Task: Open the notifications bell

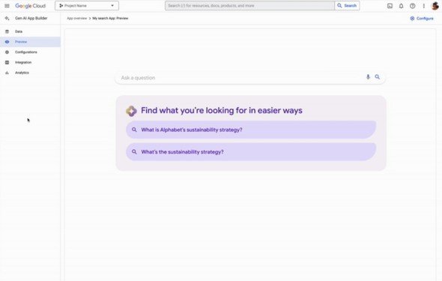Action: point(401,6)
